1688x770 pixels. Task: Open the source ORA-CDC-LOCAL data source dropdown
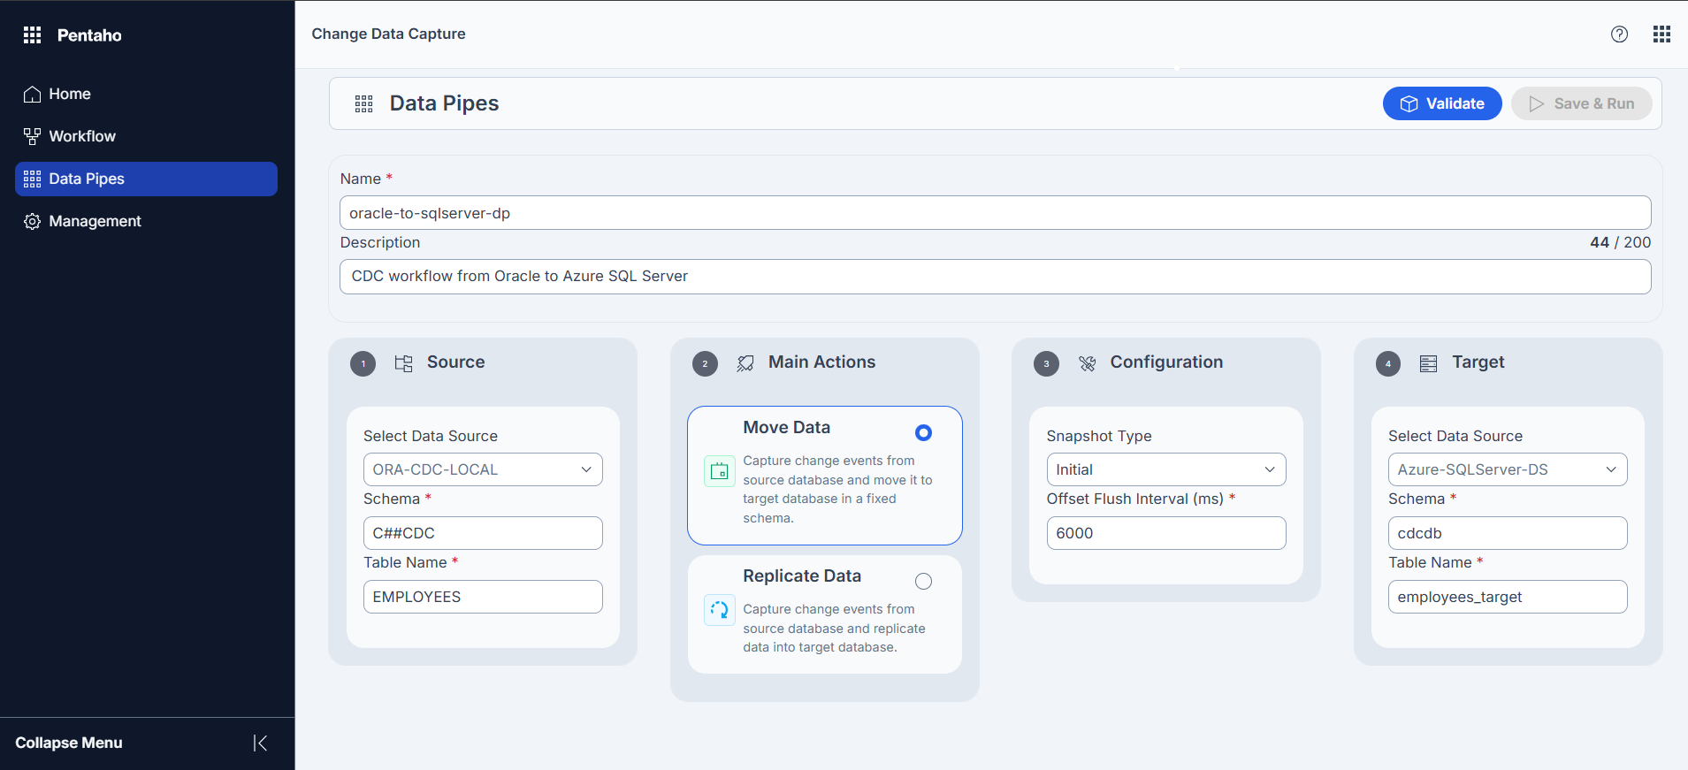tap(483, 469)
